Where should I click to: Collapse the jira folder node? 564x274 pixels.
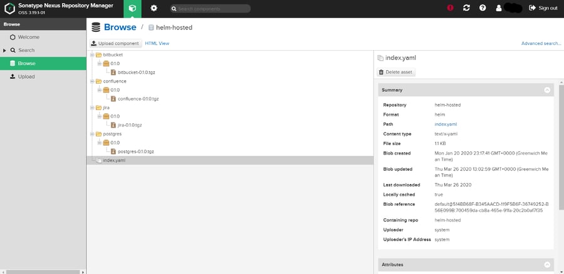[x=92, y=108]
